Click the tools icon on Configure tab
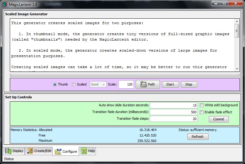Viewport: 245px width, 164px height. click(x=58, y=151)
